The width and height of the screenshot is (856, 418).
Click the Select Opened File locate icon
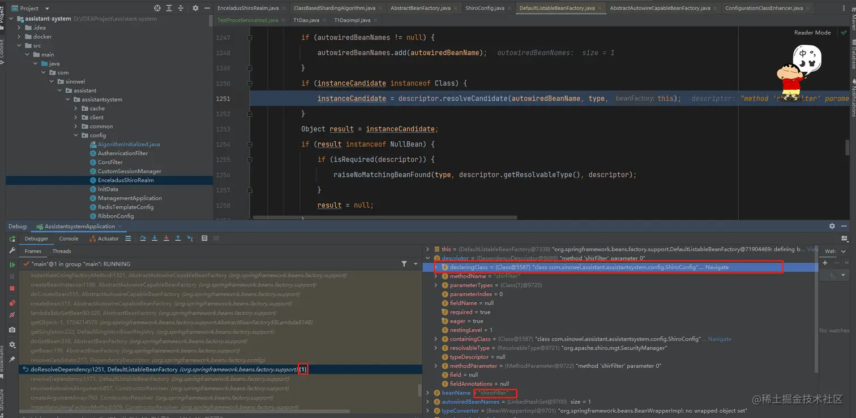click(x=157, y=8)
